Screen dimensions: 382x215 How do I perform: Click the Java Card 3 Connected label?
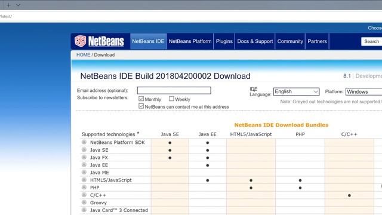(x=119, y=210)
